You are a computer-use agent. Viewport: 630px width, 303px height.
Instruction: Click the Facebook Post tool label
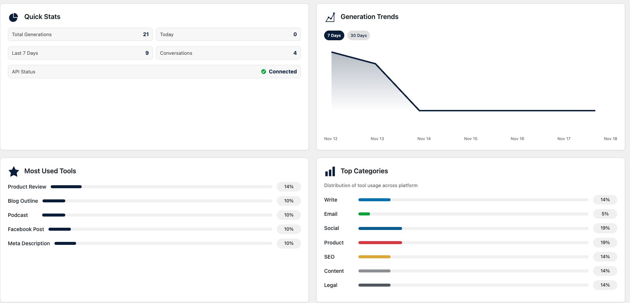26,229
